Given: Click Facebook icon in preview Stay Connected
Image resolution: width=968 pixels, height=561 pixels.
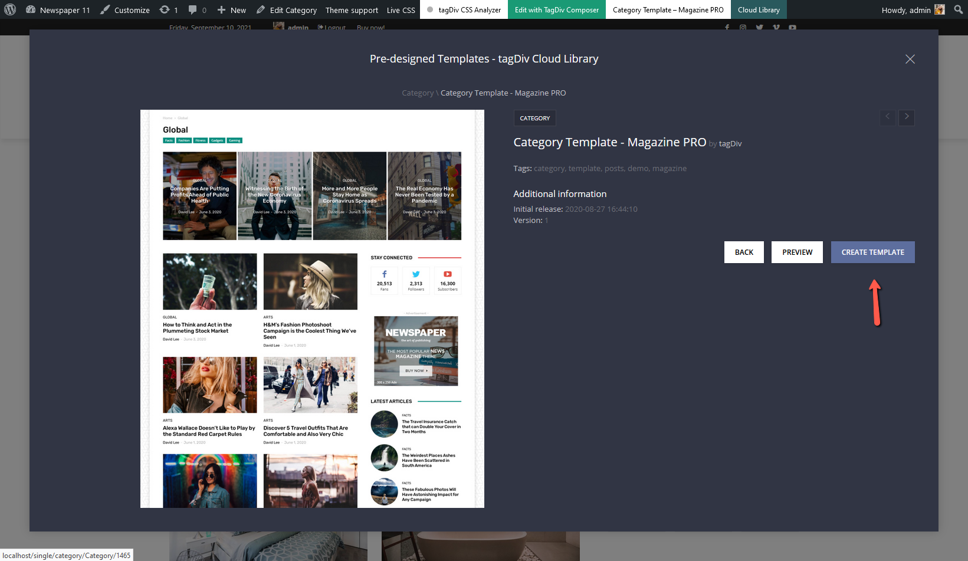Looking at the screenshot, I should tap(385, 274).
